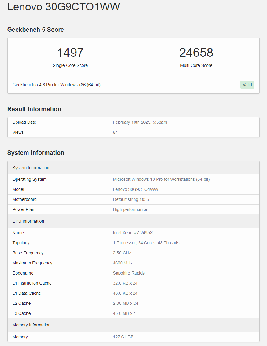Click the L3 Cache value 45.0 MB
The image size is (267, 346).
pos(124,313)
